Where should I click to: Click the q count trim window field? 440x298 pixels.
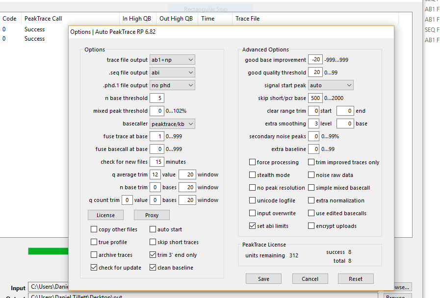[187, 200]
